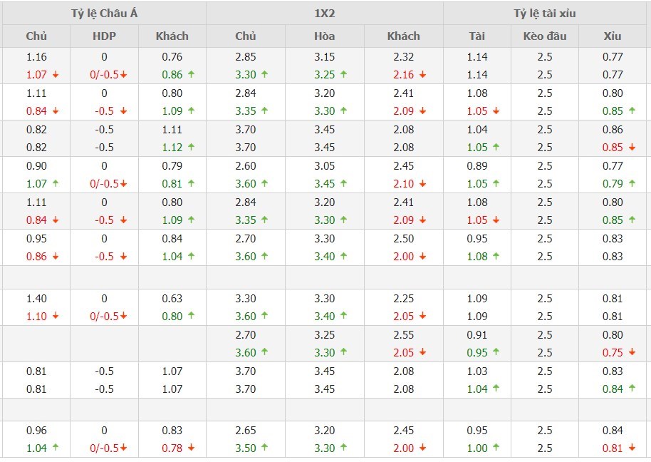This screenshot has width=651, height=462.
Task: Click the 1.40 home odds value
Action: [36, 299]
